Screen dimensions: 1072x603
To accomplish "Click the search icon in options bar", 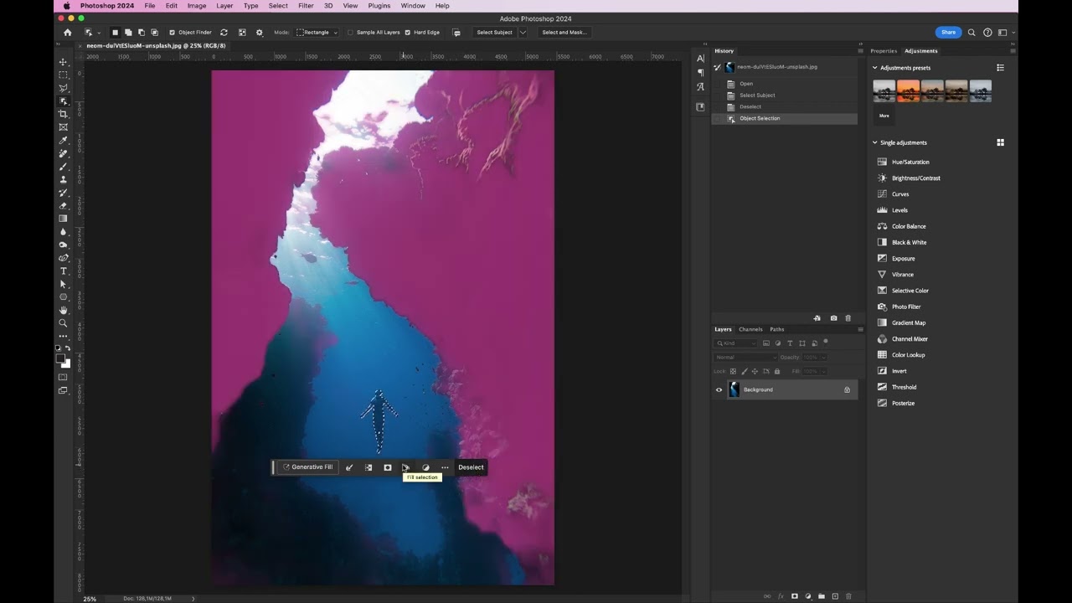I will pyautogui.click(x=971, y=33).
